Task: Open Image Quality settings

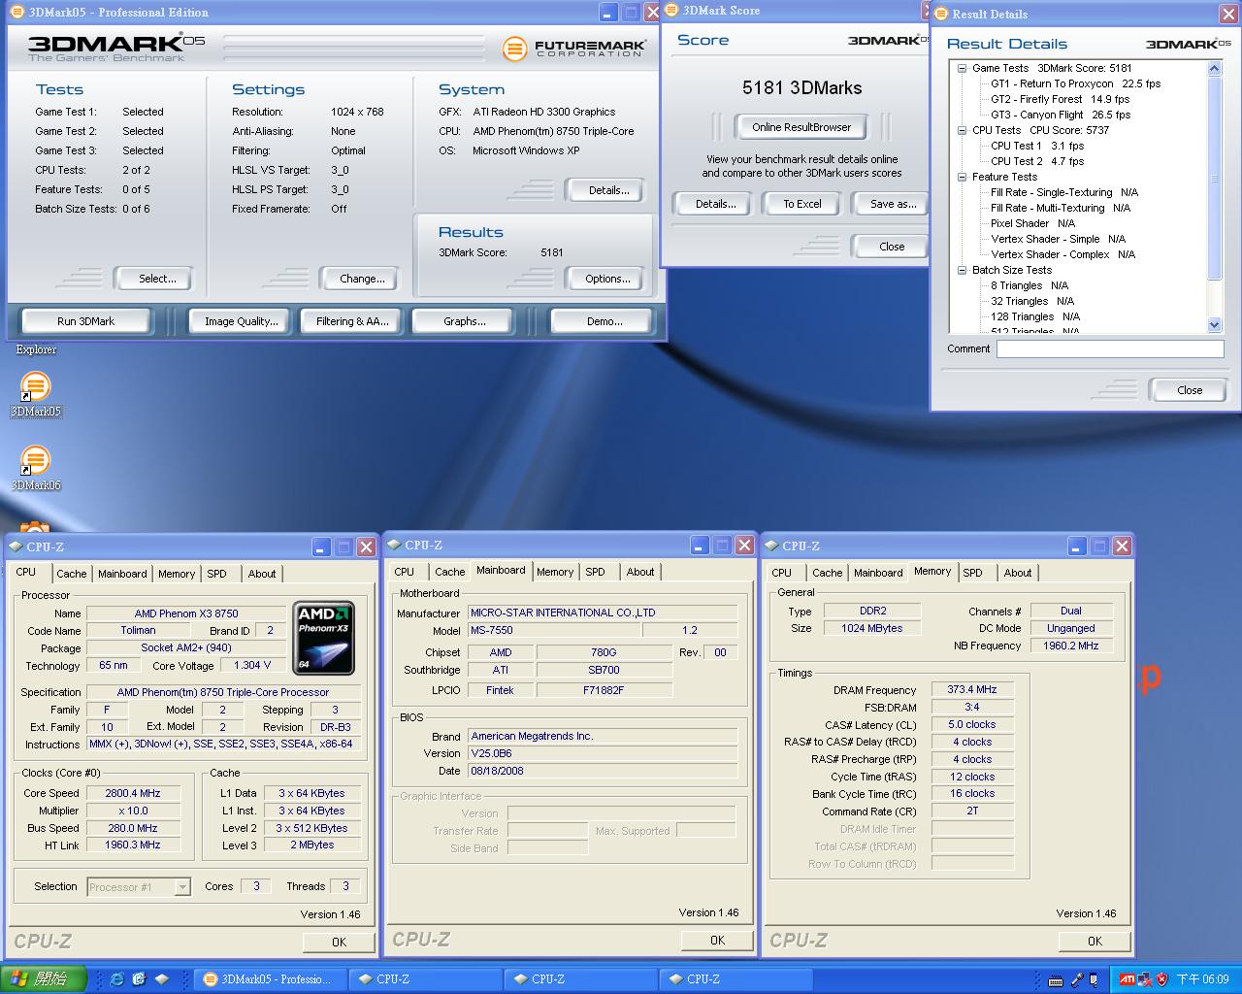Action: [x=241, y=321]
